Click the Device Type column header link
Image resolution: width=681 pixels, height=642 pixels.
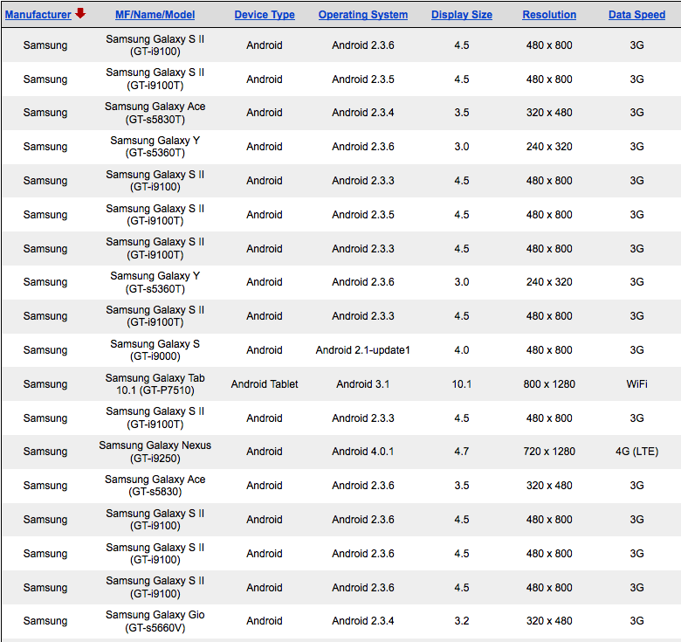(x=265, y=15)
